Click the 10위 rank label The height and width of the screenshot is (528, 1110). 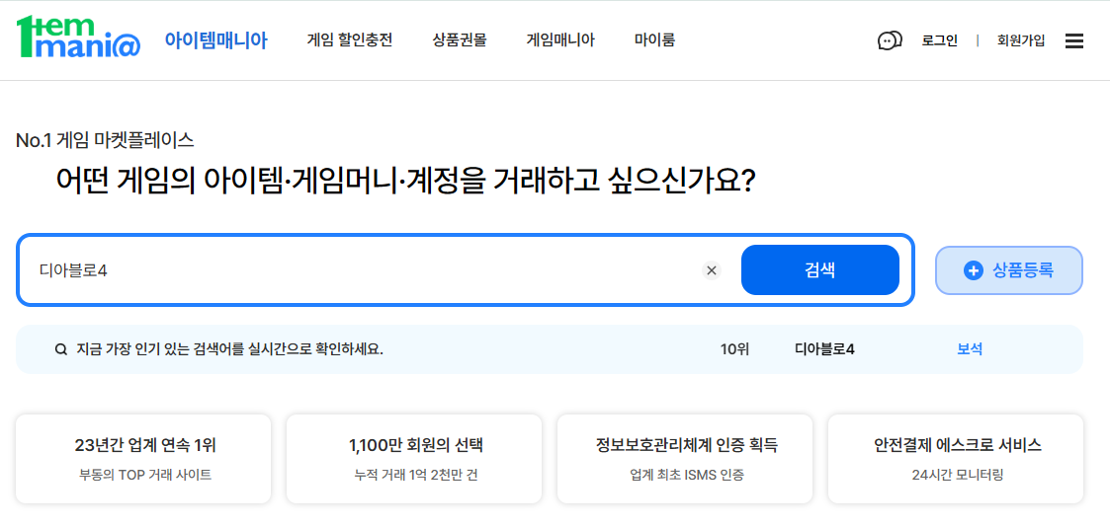pos(734,349)
